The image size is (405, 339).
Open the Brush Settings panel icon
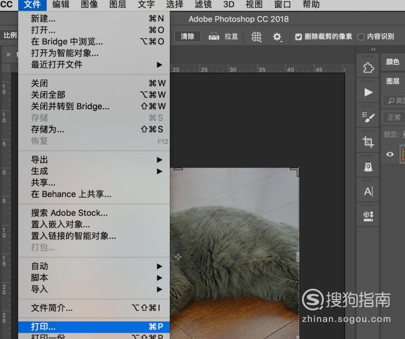tap(368, 117)
